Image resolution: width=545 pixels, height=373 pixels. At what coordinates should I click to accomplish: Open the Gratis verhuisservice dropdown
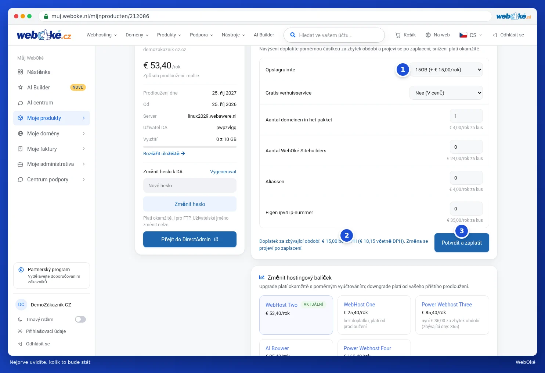tap(446, 93)
